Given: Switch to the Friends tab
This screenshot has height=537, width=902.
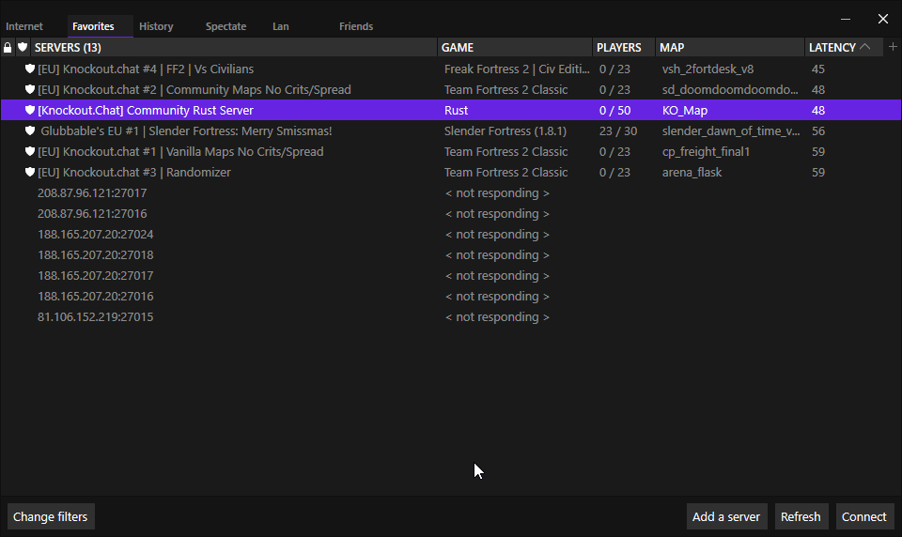Looking at the screenshot, I should click(x=356, y=26).
